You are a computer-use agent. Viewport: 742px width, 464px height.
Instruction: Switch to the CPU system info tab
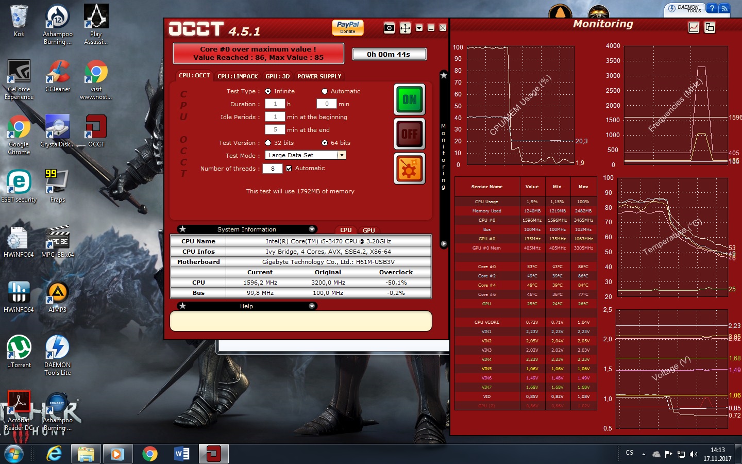pyautogui.click(x=346, y=230)
